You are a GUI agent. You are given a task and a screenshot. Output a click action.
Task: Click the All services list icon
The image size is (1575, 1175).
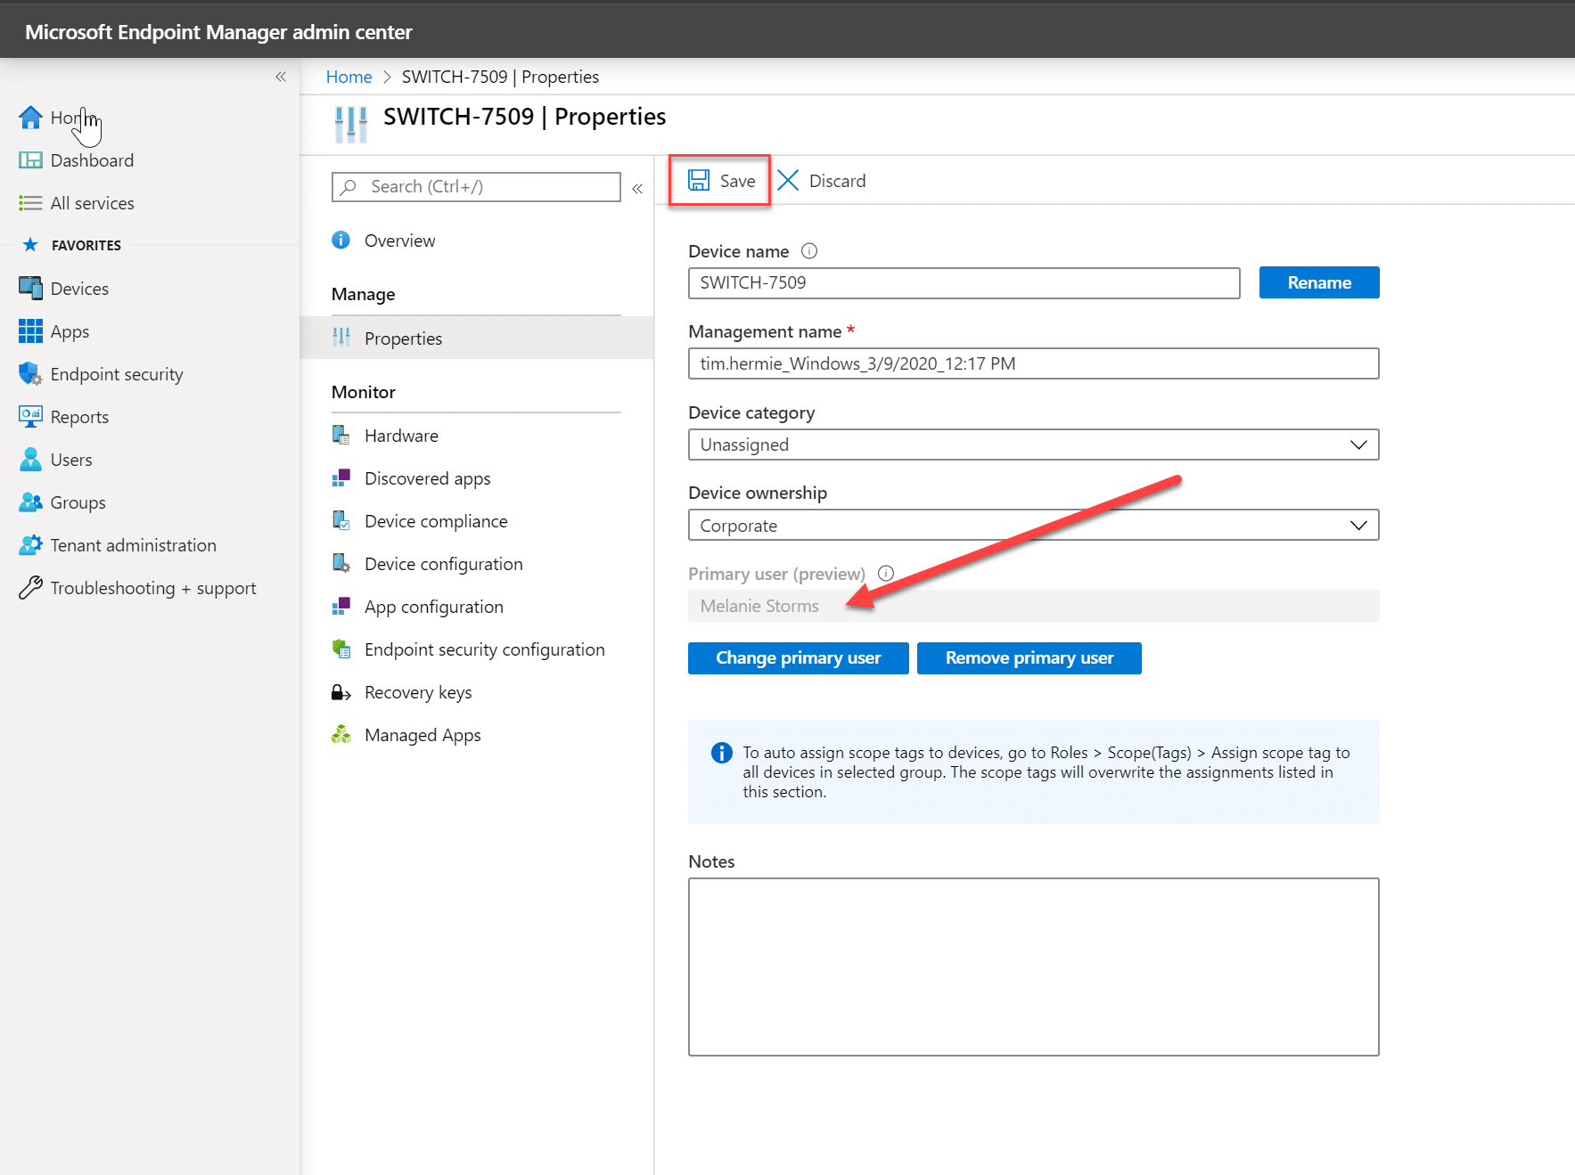[x=30, y=203]
